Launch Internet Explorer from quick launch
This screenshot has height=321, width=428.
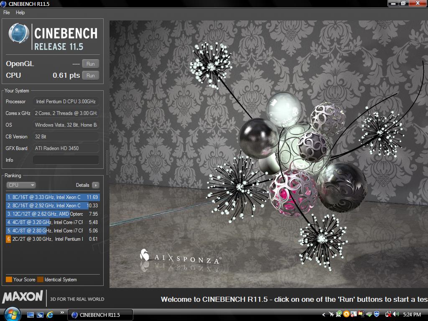click(50, 315)
